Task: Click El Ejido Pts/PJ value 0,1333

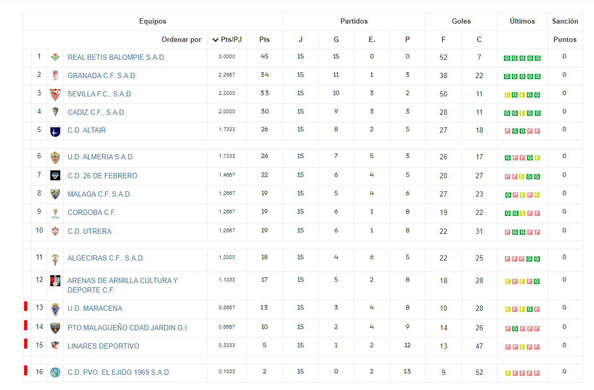Action: tap(226, 372)
